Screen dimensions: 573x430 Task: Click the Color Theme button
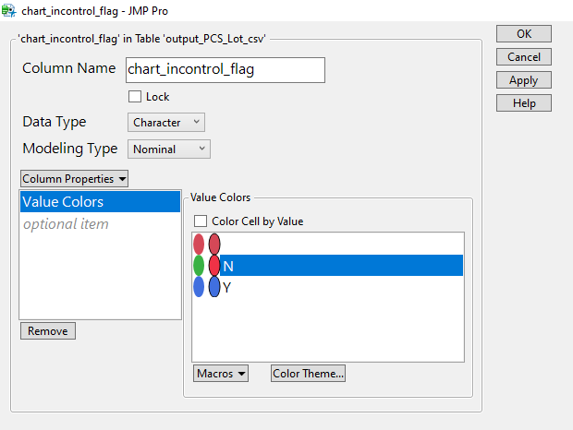308,374
